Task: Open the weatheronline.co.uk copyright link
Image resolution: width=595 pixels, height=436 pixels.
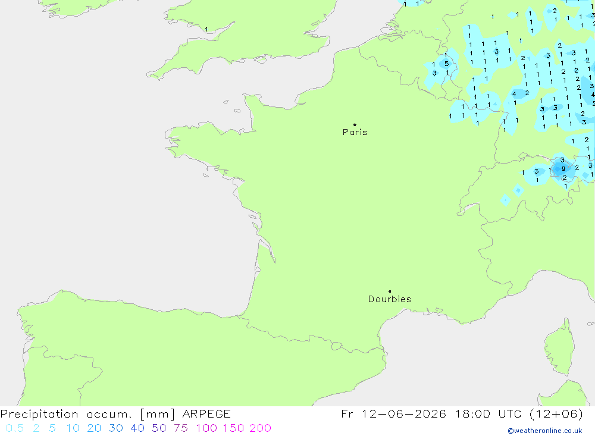Action: click(x=545, y=431)
